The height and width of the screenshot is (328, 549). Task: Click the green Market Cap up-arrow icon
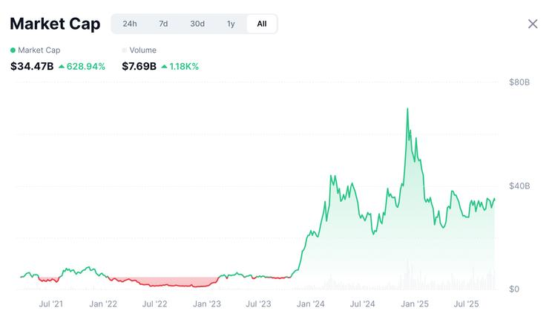click(61, 67)
